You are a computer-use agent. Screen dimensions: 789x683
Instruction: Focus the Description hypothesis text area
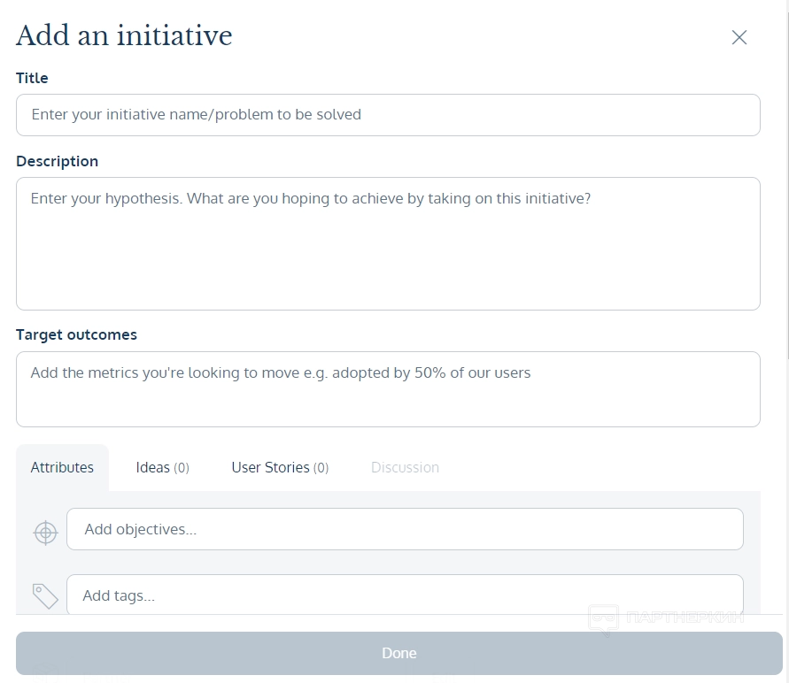388,243
